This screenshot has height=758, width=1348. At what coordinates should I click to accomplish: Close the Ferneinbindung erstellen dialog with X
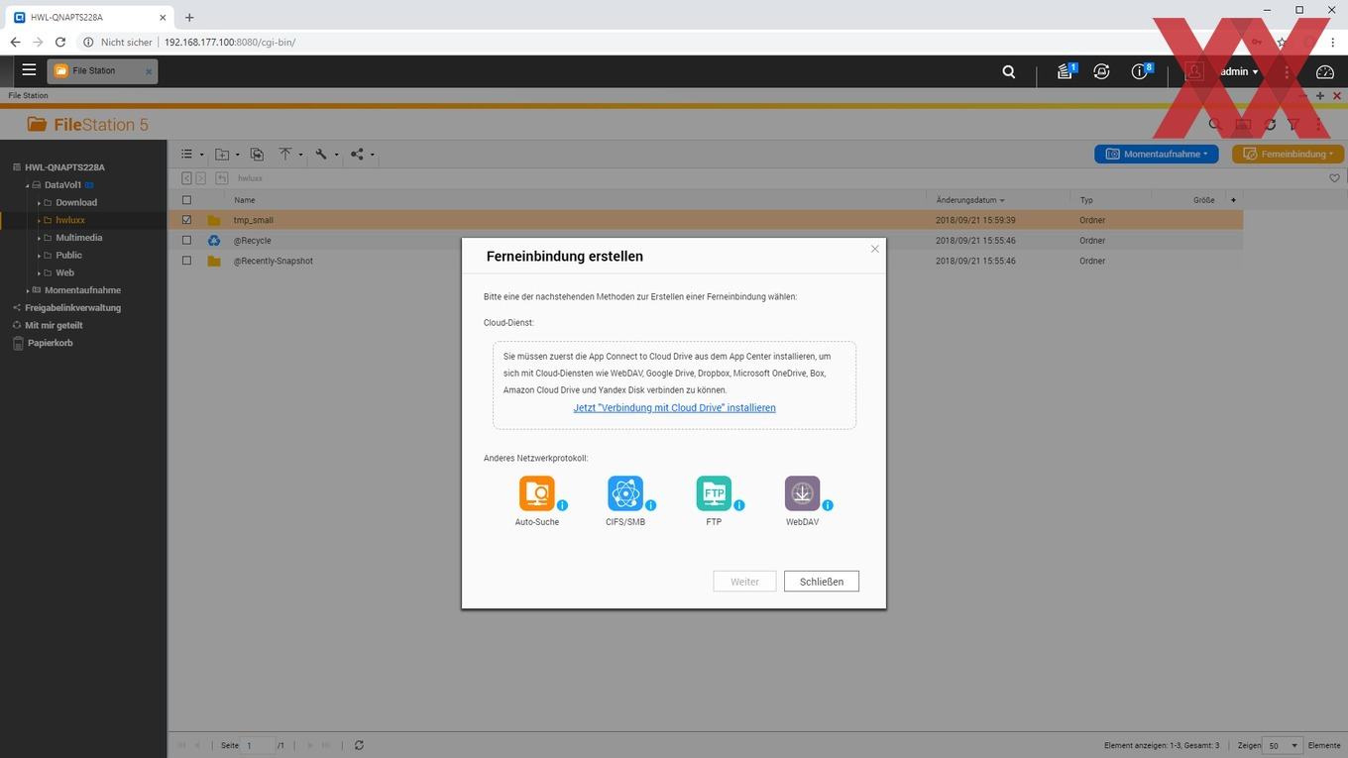pos(874,249)
